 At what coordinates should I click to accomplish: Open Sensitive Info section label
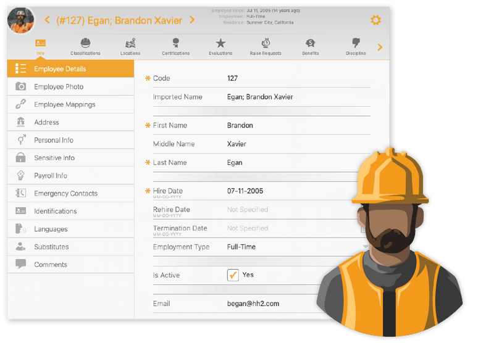click(54, 158)
